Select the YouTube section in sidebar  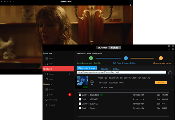58,69
